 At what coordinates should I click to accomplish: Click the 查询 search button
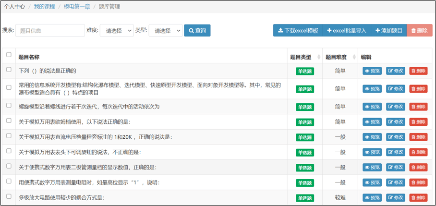[x=197, y=31]
